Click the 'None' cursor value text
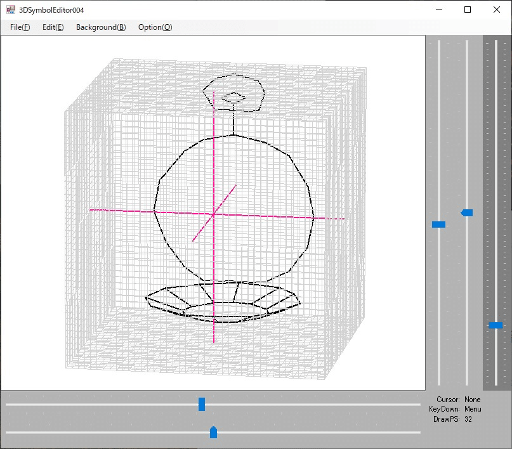The height and width of the screenshot is (449, 512). pyautogui.click(x=473, y=400)
